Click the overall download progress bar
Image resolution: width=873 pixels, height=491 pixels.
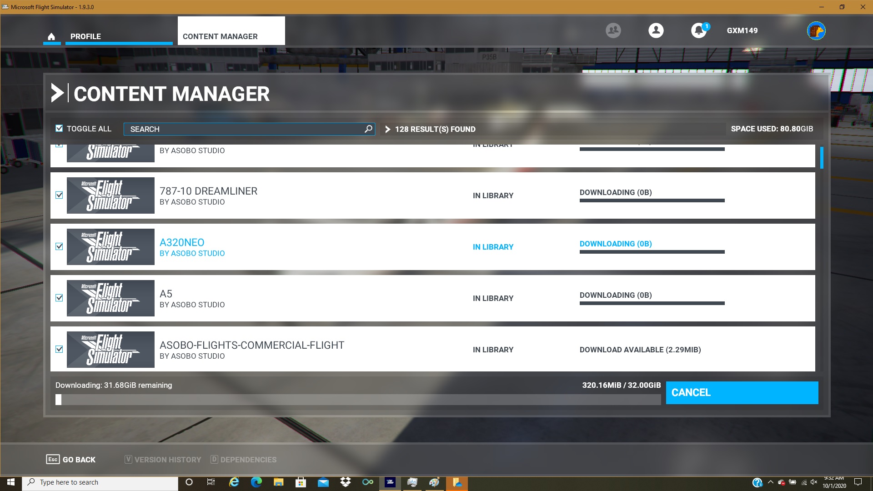[x=358, y=400]
